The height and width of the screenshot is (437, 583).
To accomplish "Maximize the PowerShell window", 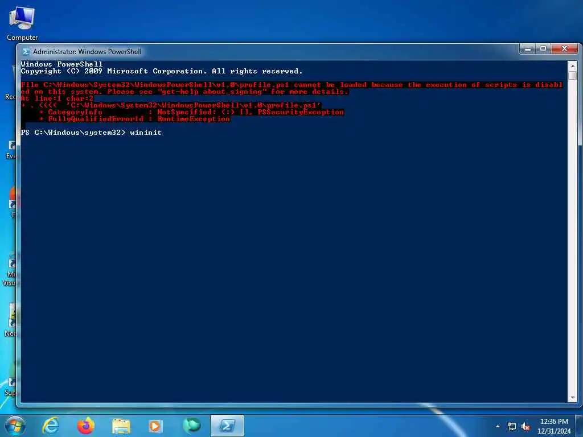I will coord(543,49).
